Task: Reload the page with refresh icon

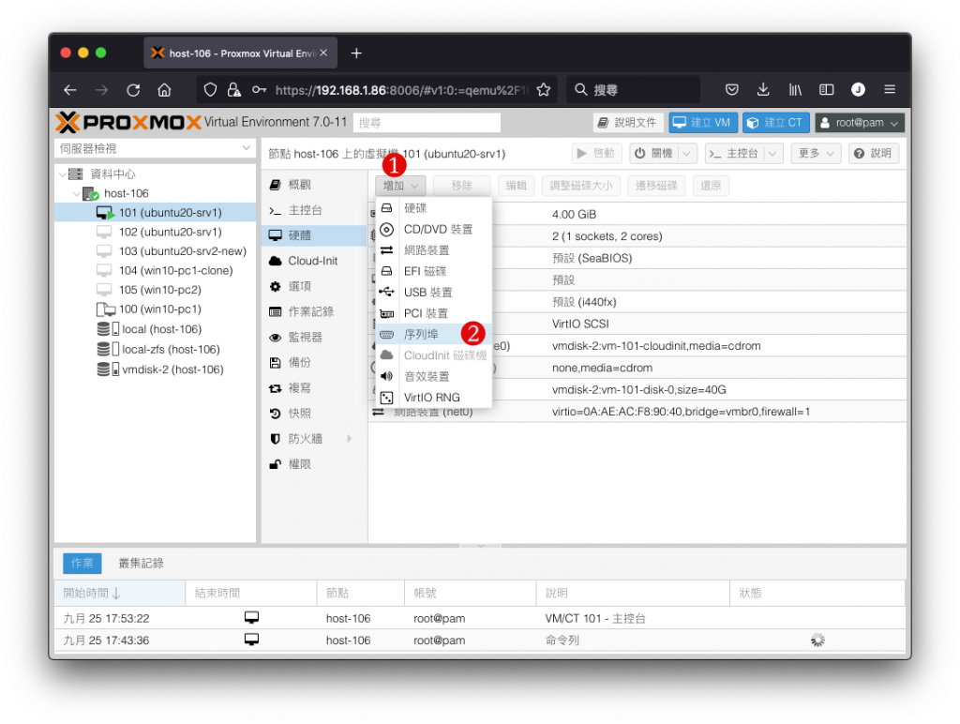Action: click(x=133, y=90)
